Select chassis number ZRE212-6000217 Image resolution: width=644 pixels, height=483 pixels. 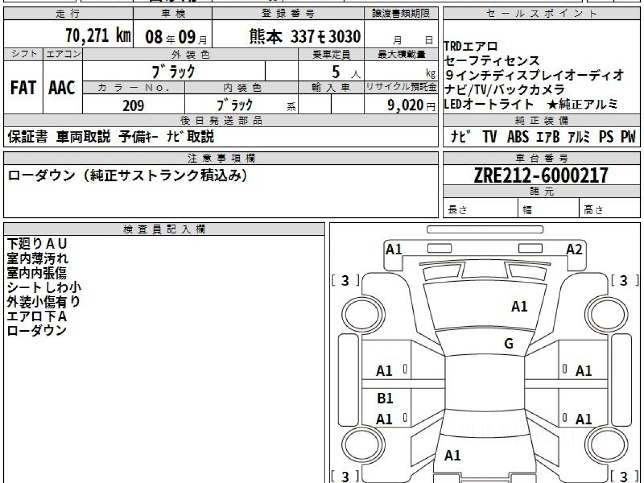coord(541,175)
